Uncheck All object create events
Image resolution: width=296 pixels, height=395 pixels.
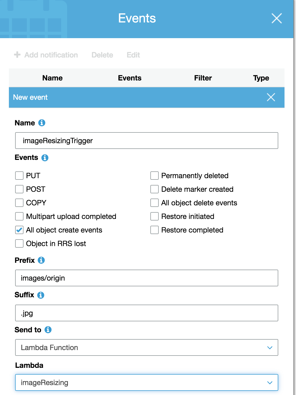(19, 230)
